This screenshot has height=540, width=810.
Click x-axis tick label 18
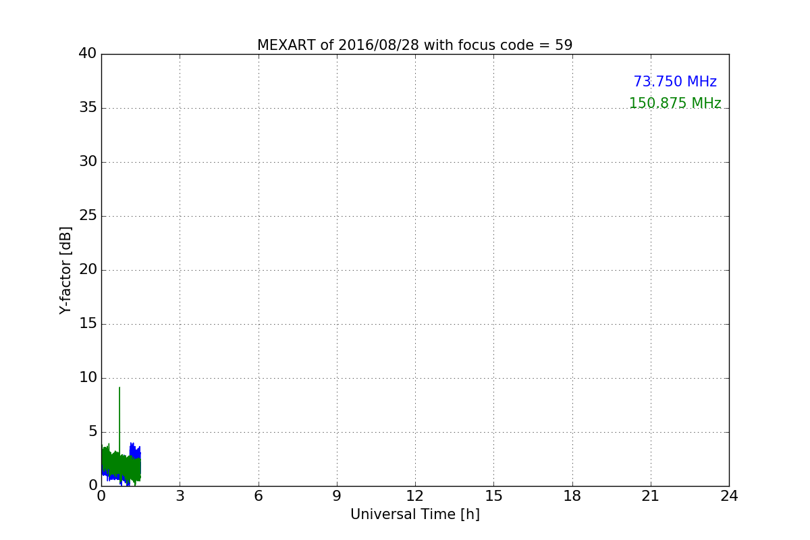(572, 496)
